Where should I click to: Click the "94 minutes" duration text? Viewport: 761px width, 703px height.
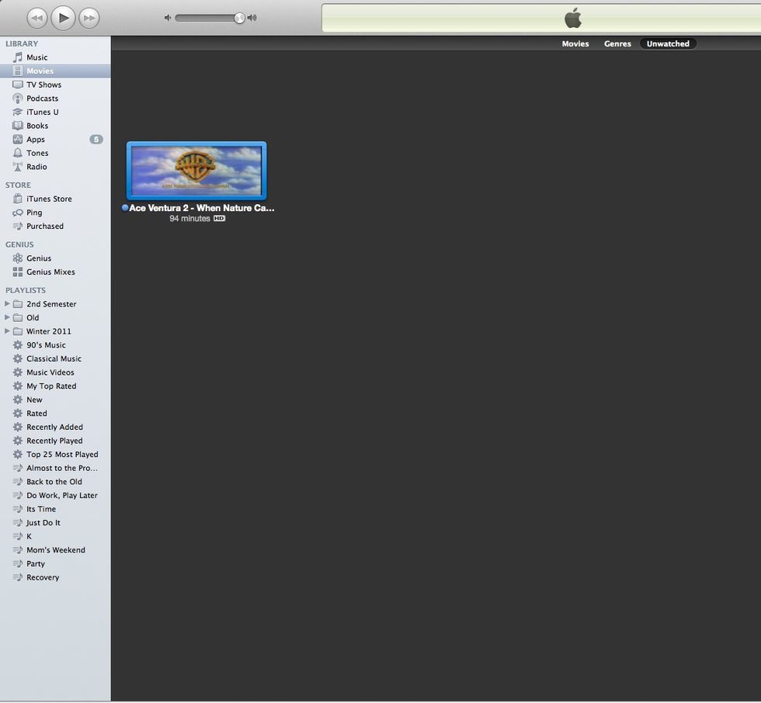click(x=189, y=219)
